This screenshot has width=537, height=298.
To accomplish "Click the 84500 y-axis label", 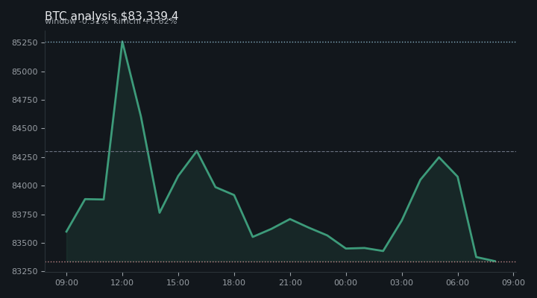I will click(25, 129).
